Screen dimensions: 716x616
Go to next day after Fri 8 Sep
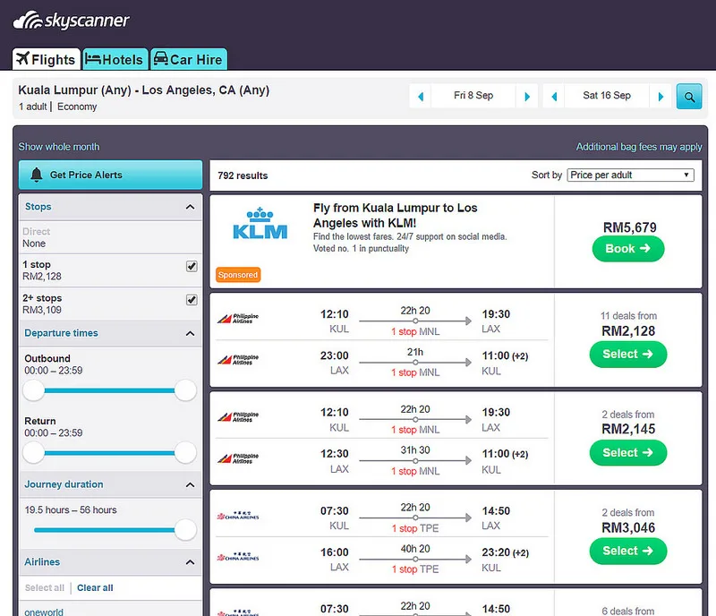527,96
